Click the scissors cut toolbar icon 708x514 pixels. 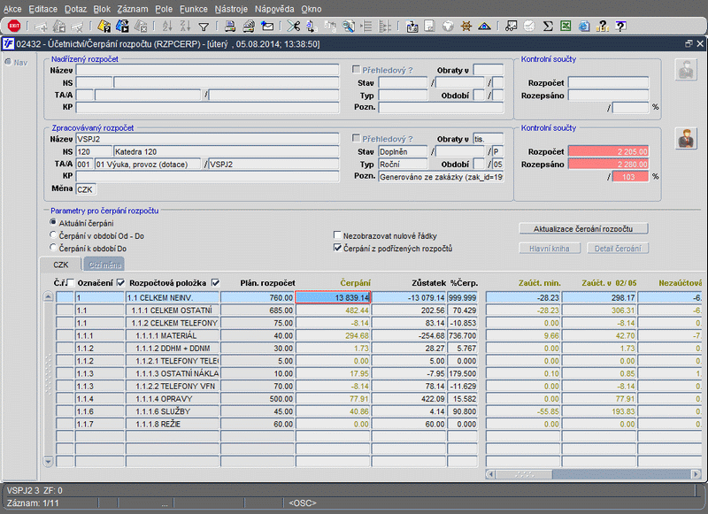click(x=294, y=26)
